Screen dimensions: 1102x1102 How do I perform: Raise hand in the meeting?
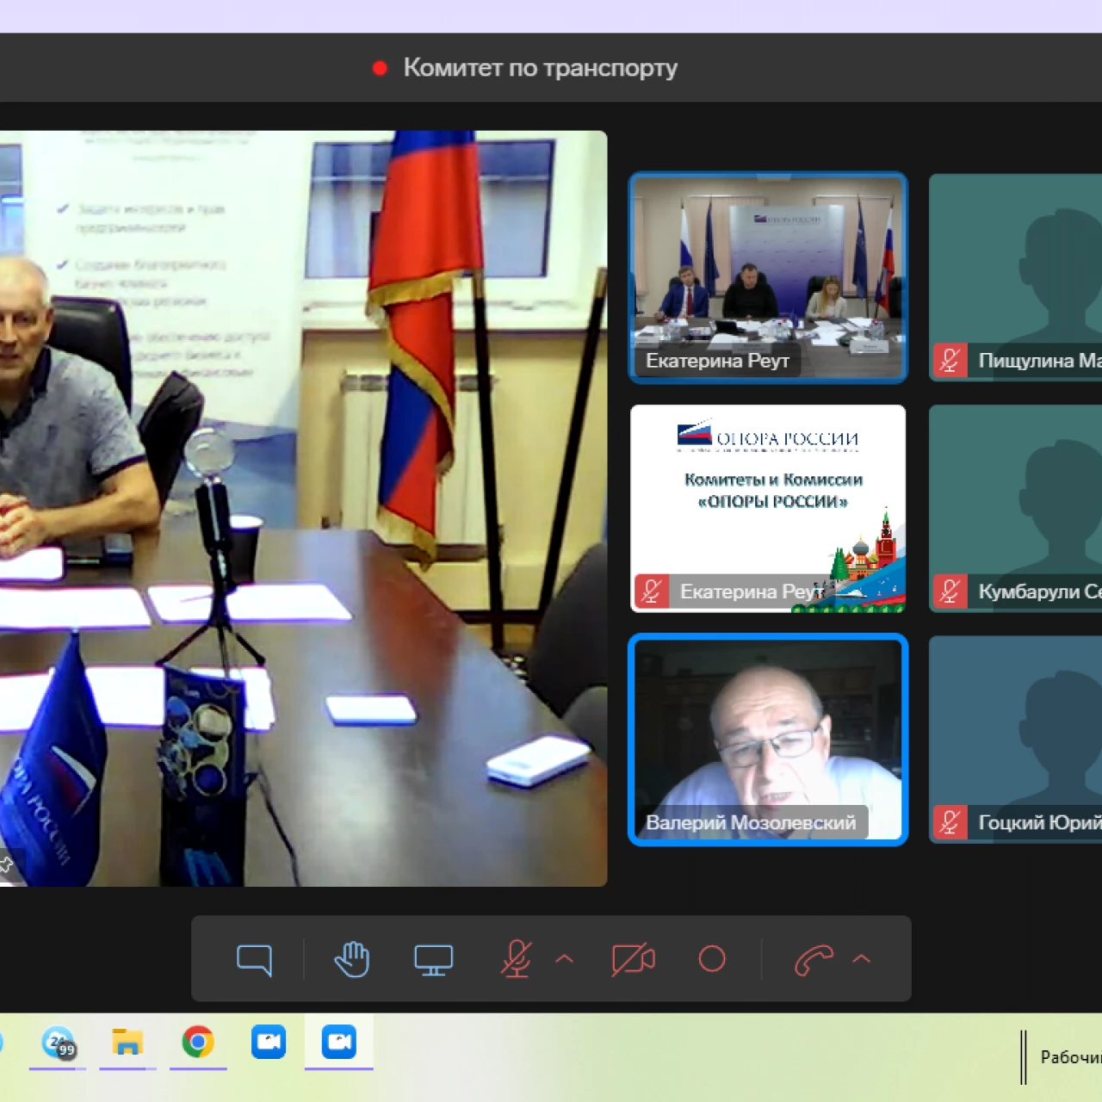(x=351, y=959)
